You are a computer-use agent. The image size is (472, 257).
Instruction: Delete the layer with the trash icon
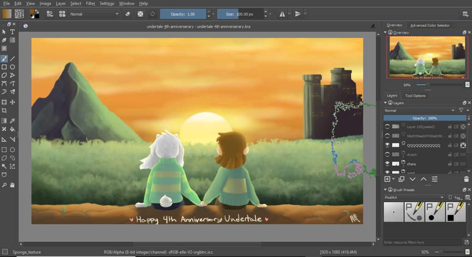point(466,179)
